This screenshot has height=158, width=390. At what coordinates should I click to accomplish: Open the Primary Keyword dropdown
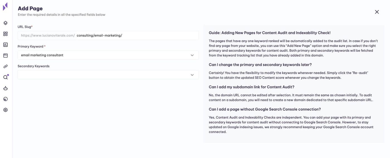(108, 55)
